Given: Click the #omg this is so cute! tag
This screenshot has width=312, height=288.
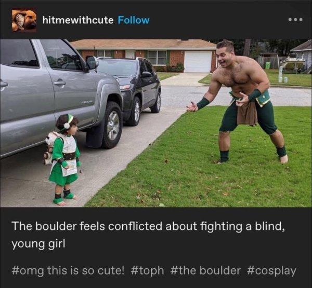Looking at the screenshot, I should coord(68,270).
